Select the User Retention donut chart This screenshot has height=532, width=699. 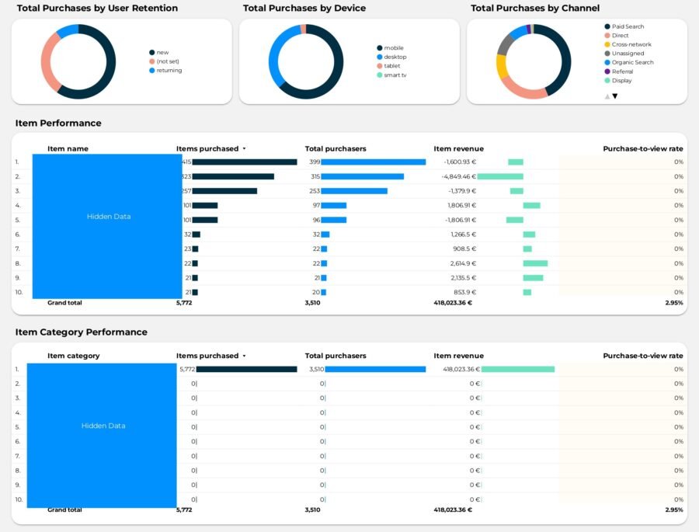click(78, 61)
